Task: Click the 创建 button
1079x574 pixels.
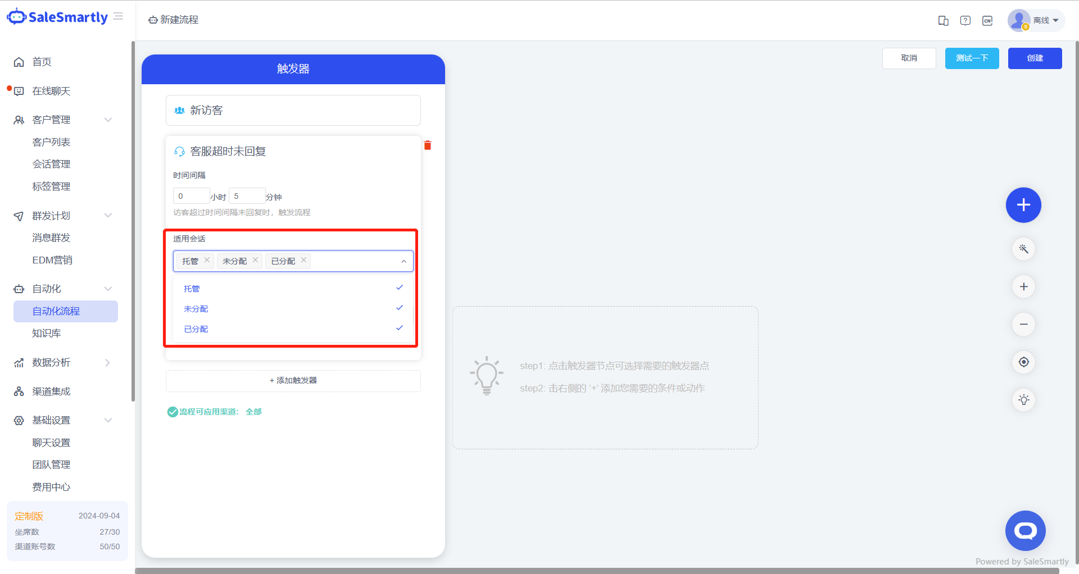Action: 1035,58
